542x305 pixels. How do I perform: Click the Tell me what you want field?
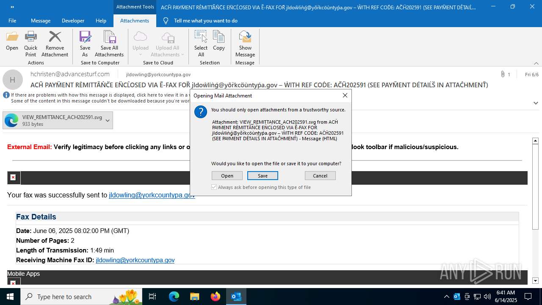(x=206, y=20)
